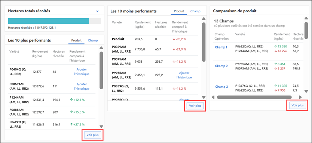Click scroll-down arrow in least performers panel

(204, 97)
